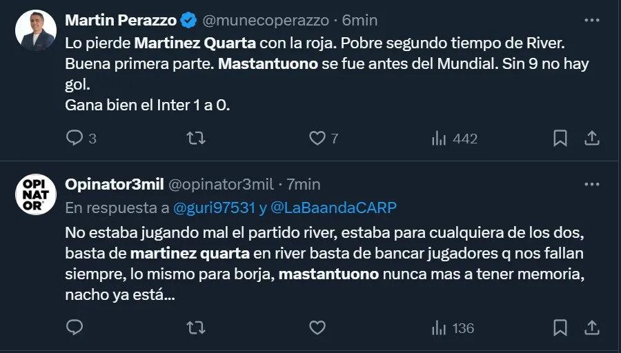Open Opinator3mil's profile avatar
Image resolution: width=621 pixels, height=353 pixels.
[x=36, y=194]
